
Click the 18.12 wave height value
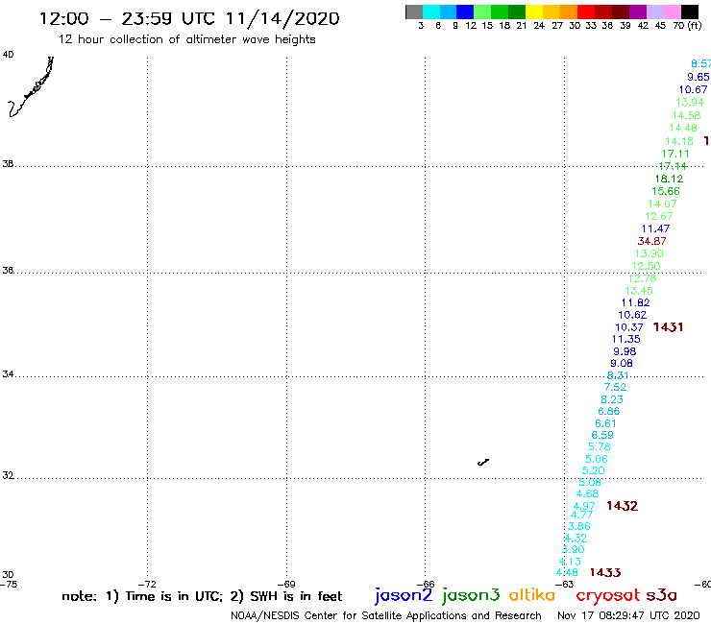pyautogui.click(x=669, y=179)
